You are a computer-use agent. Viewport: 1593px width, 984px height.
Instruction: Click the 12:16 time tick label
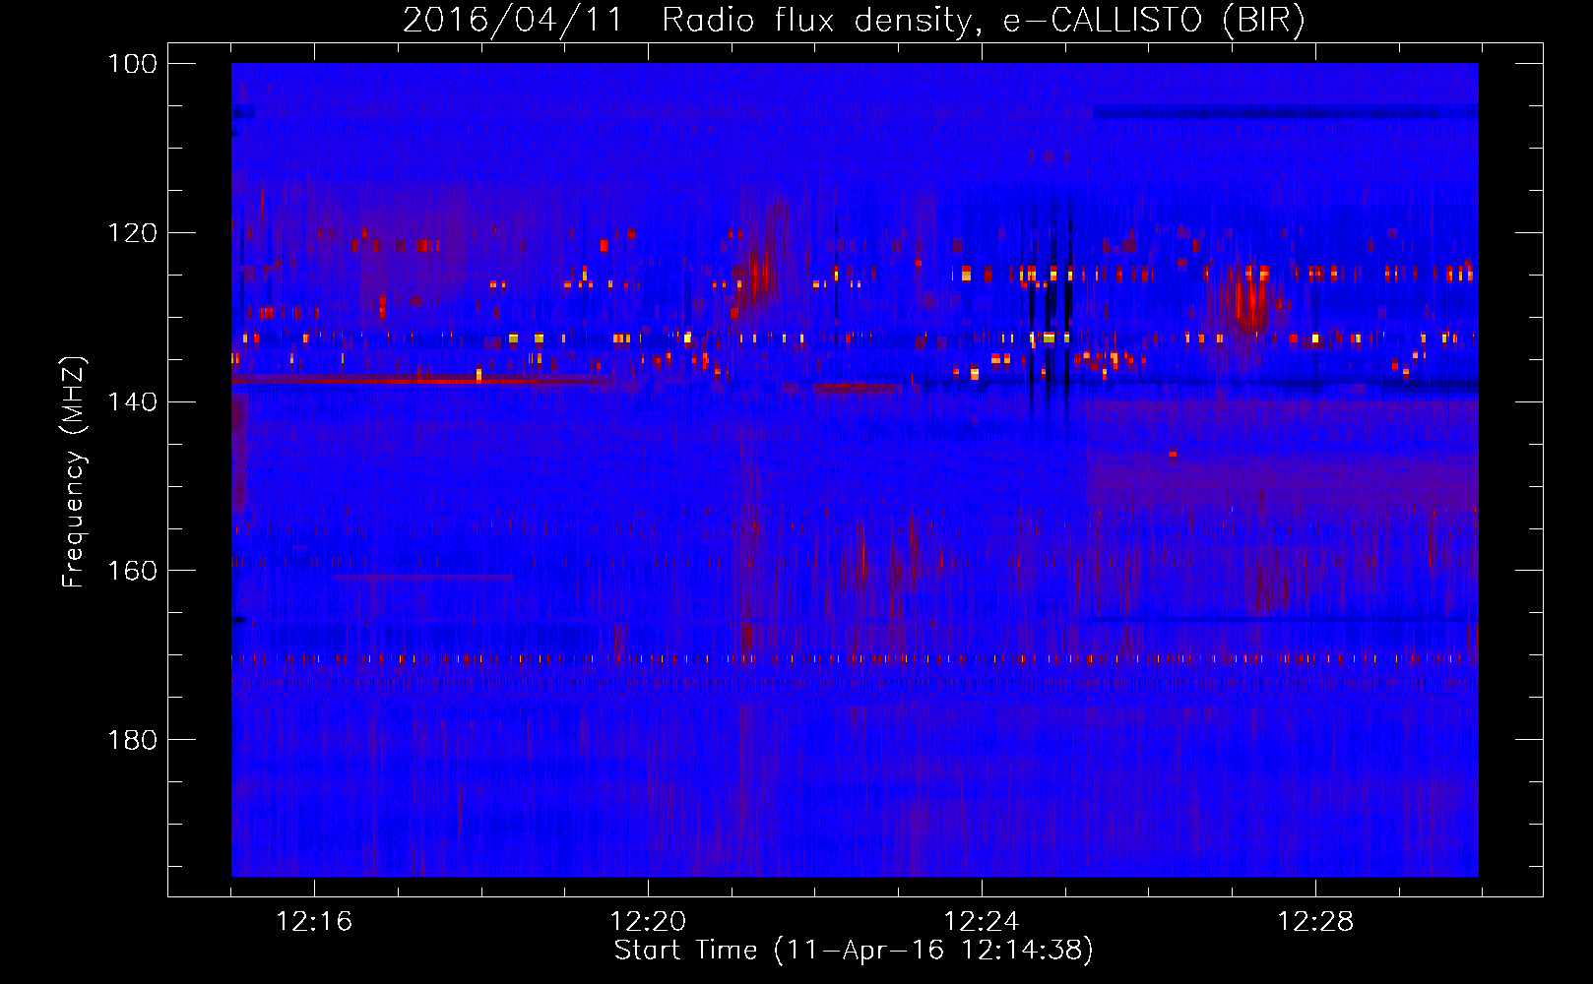click(314, 922)
